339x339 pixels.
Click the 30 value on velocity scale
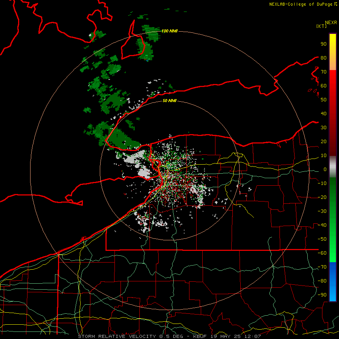[324, 128]
